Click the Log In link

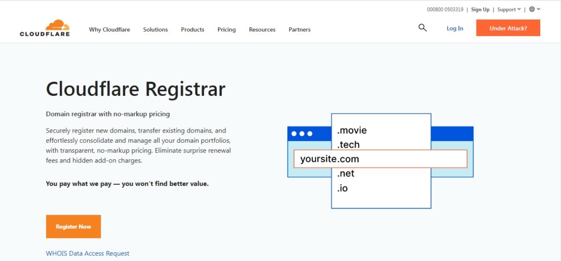pos(455,28)
